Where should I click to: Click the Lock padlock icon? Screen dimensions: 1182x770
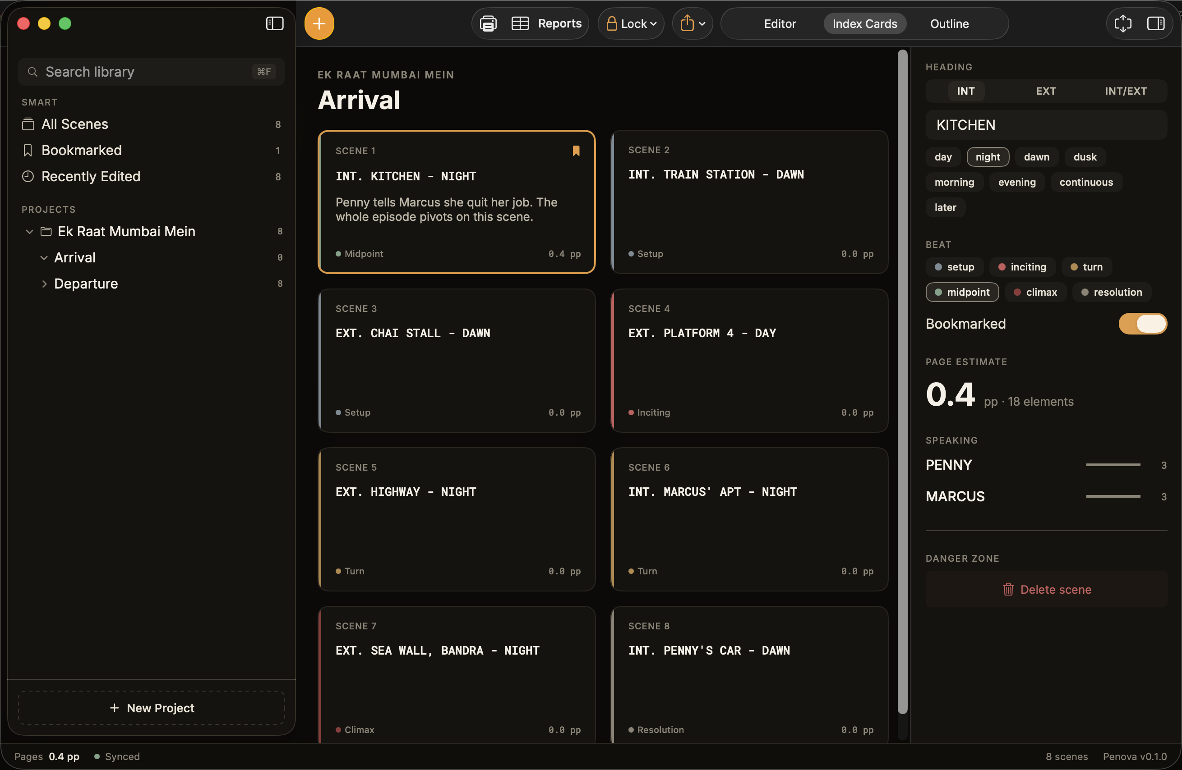[x=611, y=23]
